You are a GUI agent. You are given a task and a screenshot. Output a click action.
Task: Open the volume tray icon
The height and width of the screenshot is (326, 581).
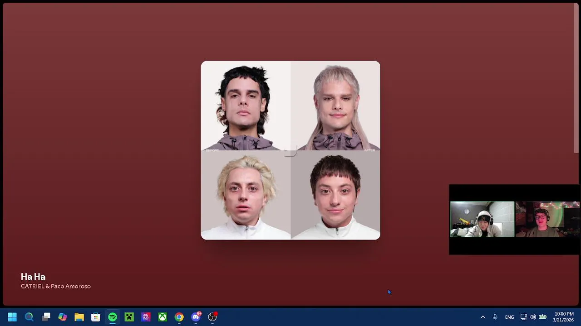533,317
